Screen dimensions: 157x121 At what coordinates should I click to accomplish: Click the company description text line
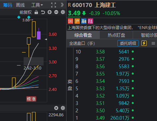point(112,28)
